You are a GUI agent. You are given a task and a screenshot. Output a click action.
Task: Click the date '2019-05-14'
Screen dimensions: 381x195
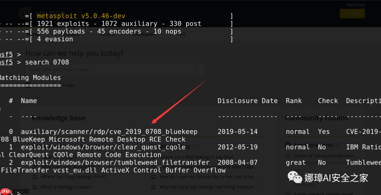[x=238, y=132]
